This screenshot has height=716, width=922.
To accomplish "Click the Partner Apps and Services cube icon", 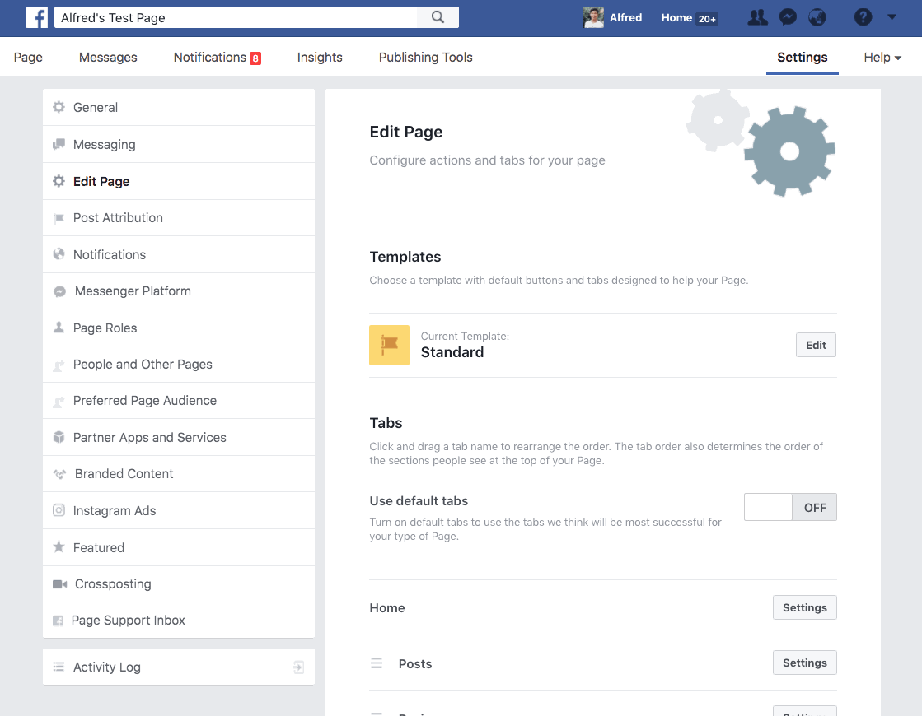I will click(x=59, y=437).
